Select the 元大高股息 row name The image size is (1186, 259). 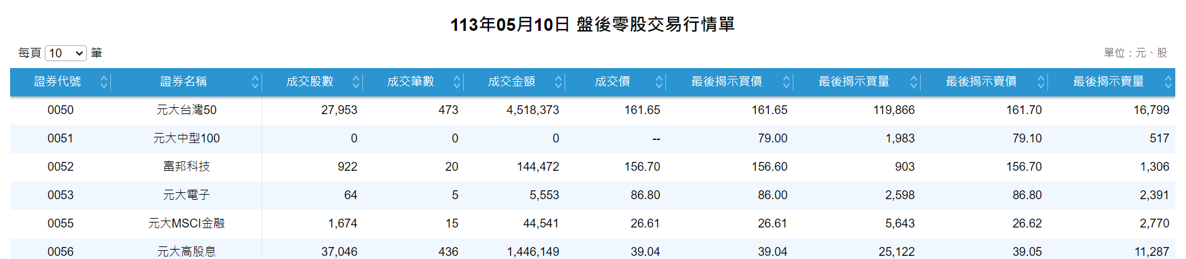[187, 251]
